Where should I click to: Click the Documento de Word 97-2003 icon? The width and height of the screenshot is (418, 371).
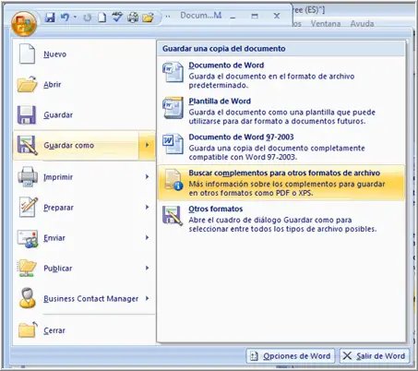click(173, 144)
